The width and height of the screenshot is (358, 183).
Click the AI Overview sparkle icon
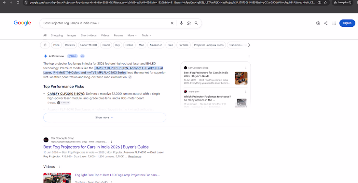(x=46, y=56)
